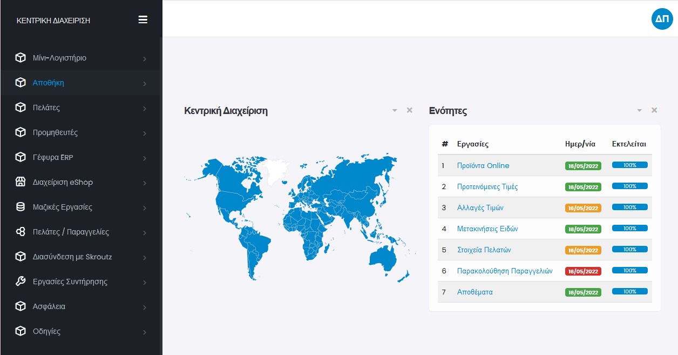Open the Διασύνδεση με Skroutz menu item
Viewport: 678px width, 355px height.
(72, 257)
